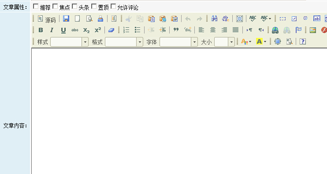Check the 允许评论 checkbox
The image size is (327, 174).
point(113,7)
